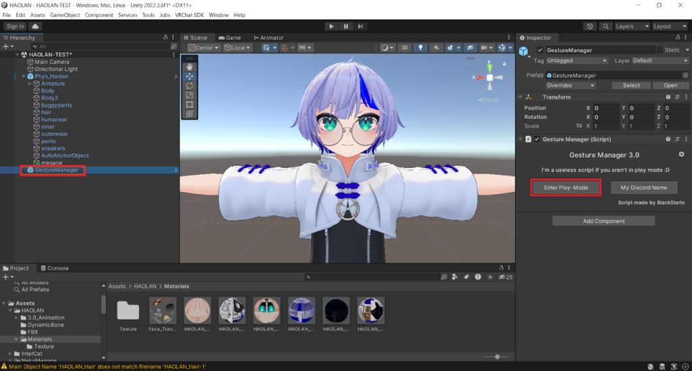Viewport: 692px width, 371px height.
Task: Open the VRChat SDK menu
Action: click(189, 15)
